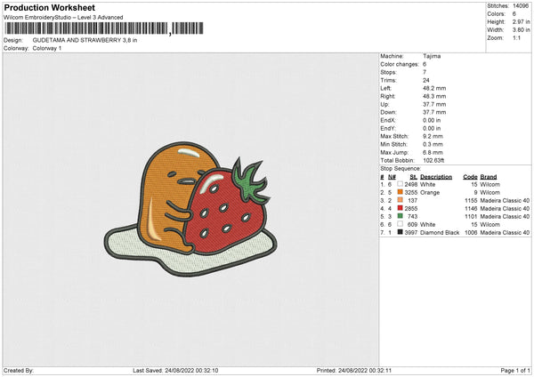Click the 'N#' column header
Viewport: 534px width, 377px height.
392,177
